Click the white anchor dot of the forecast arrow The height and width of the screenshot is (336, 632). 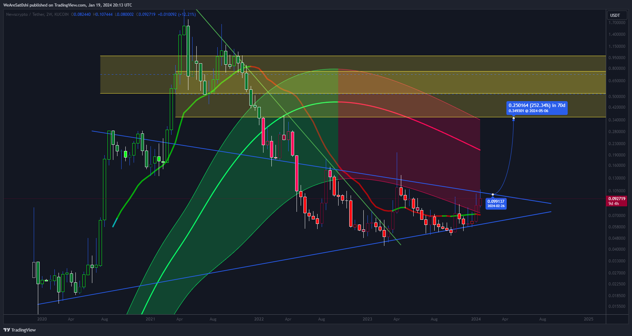tap(493, 195)
